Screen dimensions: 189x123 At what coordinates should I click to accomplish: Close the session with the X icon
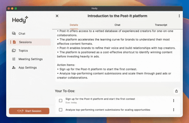pos(57,16)
